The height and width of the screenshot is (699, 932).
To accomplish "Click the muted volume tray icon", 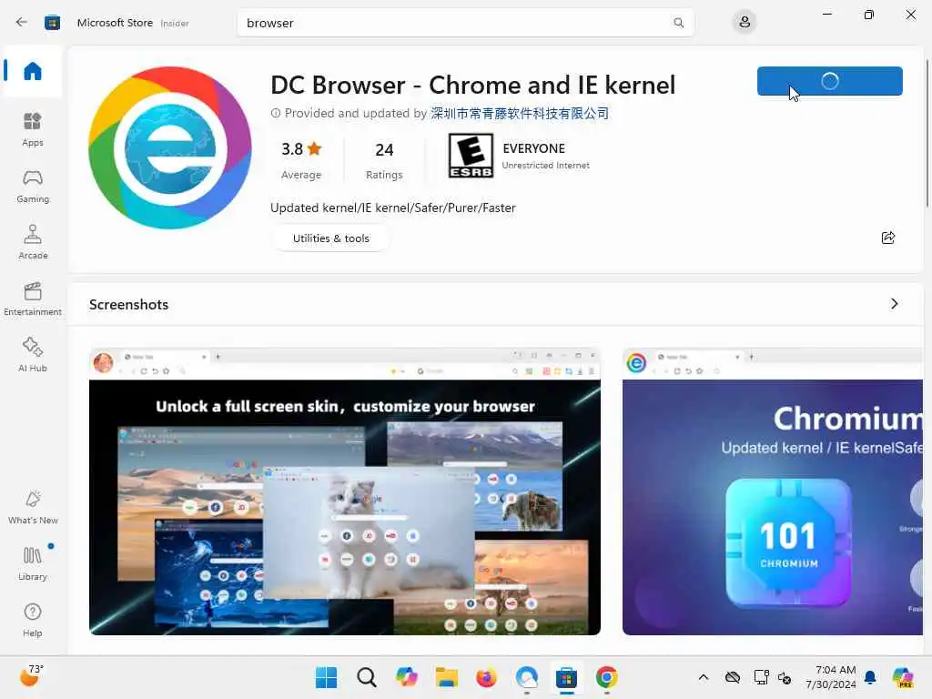I will [785, 677].
